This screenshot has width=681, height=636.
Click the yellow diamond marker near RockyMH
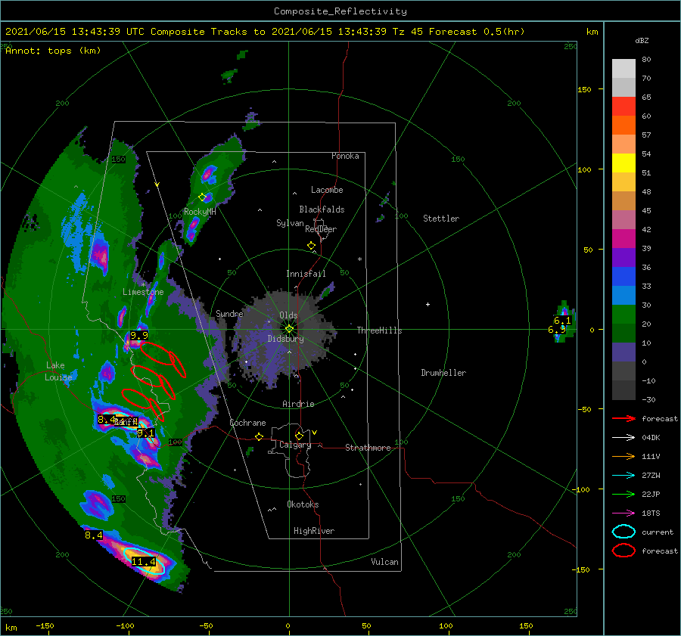(x=202, y=197)
